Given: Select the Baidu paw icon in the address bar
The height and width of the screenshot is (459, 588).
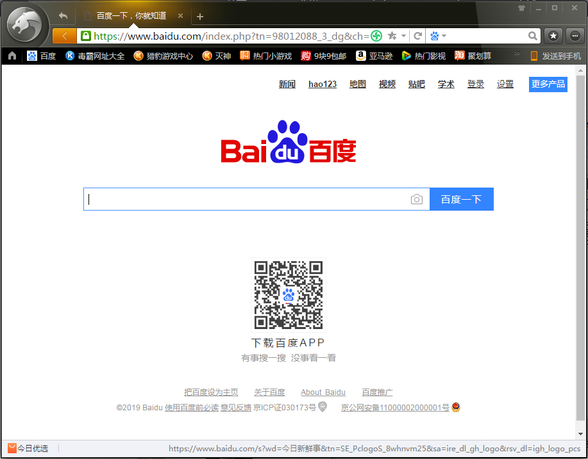Looking at the screenshot, I should 434,36.
